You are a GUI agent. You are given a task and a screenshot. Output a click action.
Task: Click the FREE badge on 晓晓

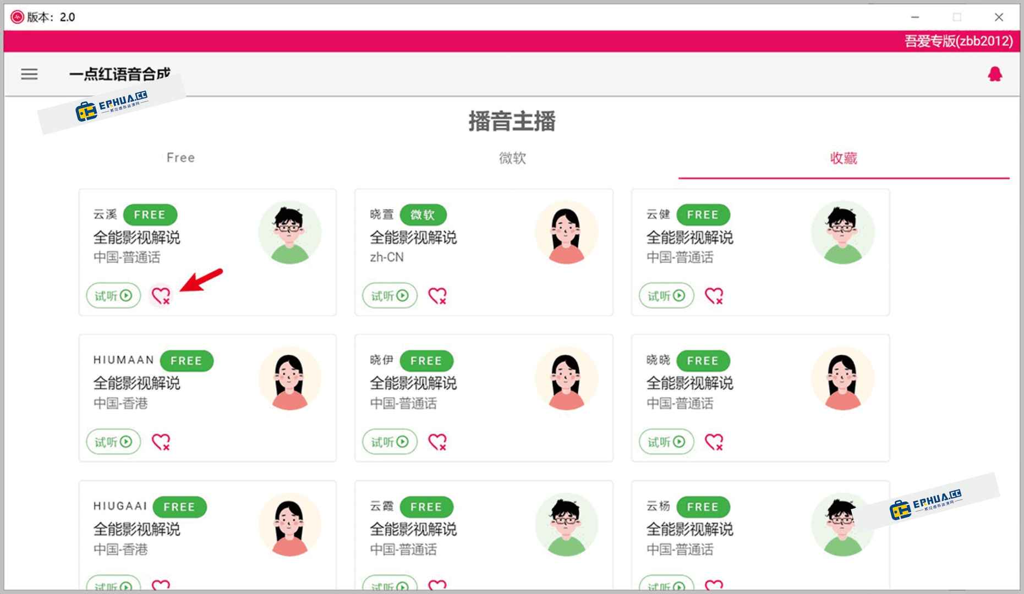[x=703, y=361]
